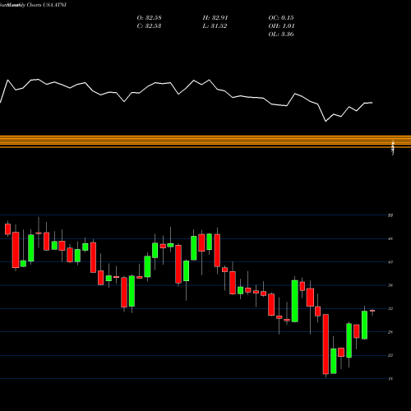Click the end point of the white line chart
Screen dimensions: 411x411
click(372, 103)
